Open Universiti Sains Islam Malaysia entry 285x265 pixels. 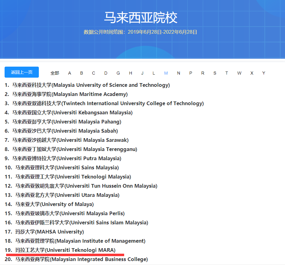click(x=82, y=223)
